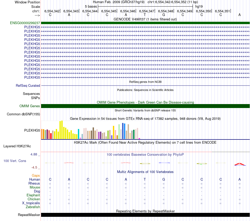Click the Human species label
Screen dimensions: 250x221
pyautogui.click(x=34, y=179)
